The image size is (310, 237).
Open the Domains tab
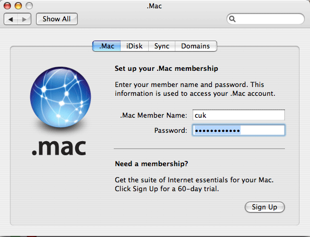pos(196,46)
